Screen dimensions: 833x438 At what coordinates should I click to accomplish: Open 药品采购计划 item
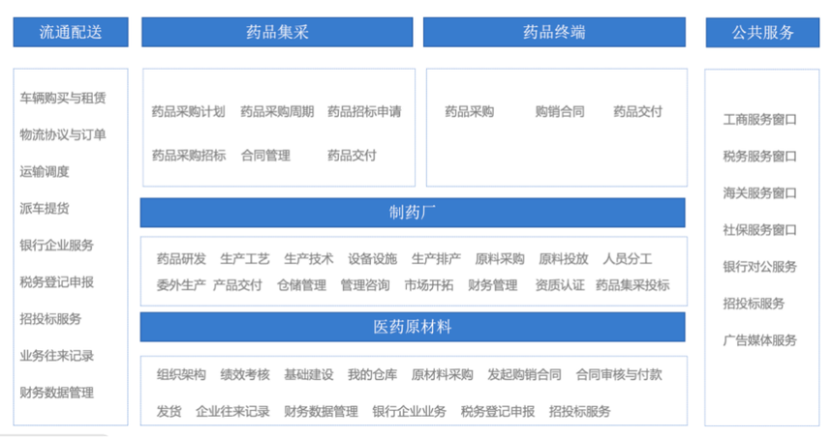(189, 112)
